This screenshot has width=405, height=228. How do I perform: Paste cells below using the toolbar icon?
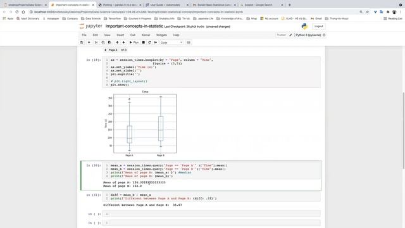[109, 42]
